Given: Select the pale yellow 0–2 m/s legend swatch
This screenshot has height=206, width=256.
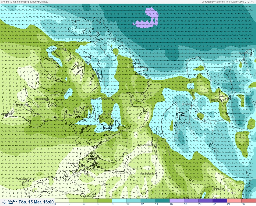Looking at the screenshot, I should pyautogui.click(x=61, y=200).
